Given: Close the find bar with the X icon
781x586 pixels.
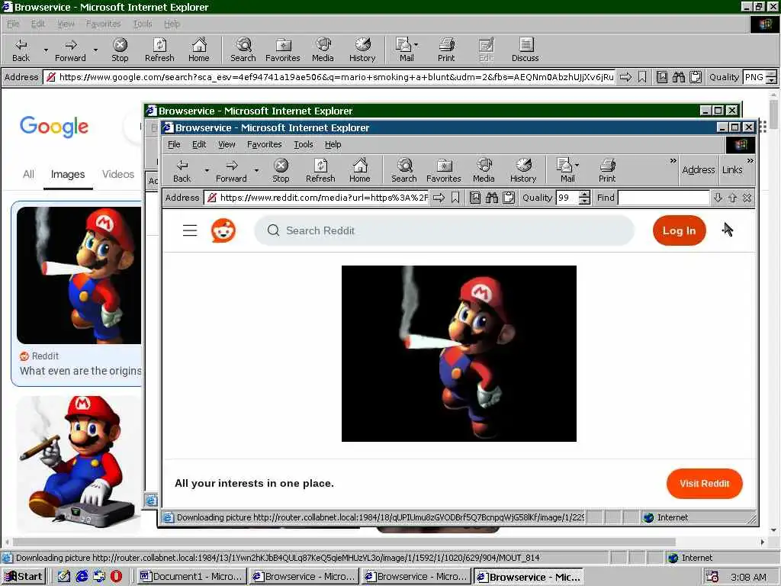Looking at the screenshot, I should coord(747,198).
